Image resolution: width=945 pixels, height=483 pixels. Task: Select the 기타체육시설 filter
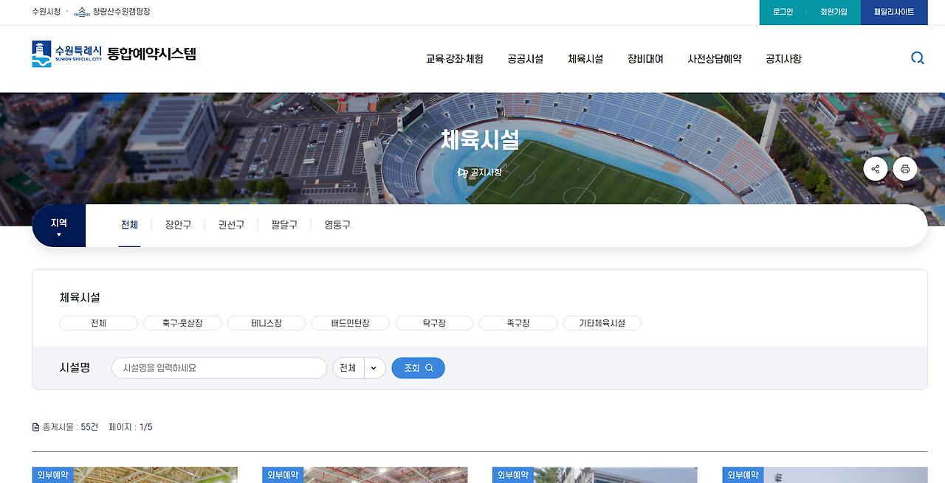point(602,323)
